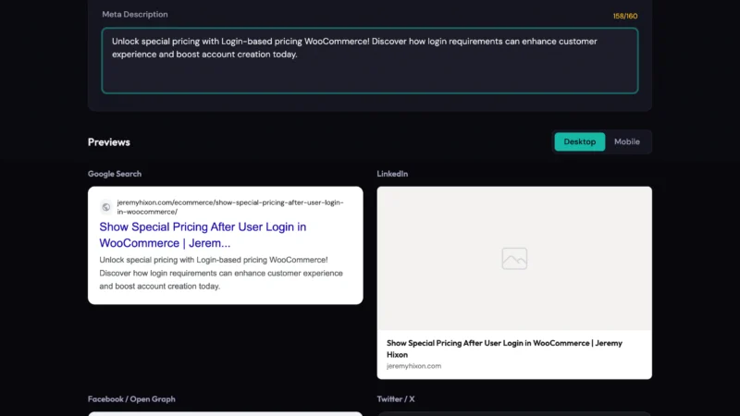Click the 158/160 character counter

click(625, 16)
